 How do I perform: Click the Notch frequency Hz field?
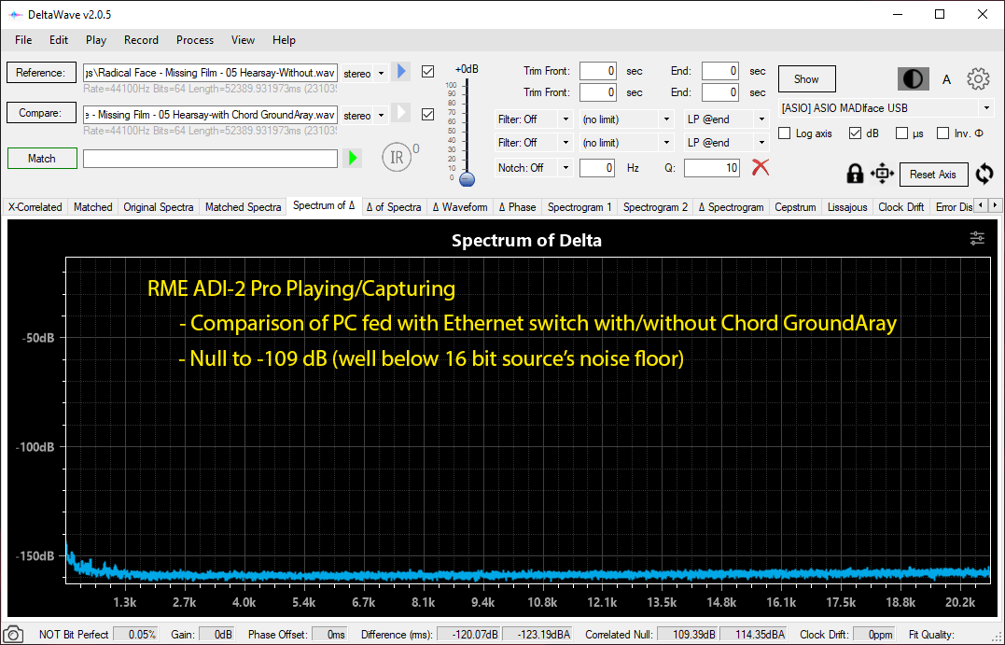click(x=598, y=168)
